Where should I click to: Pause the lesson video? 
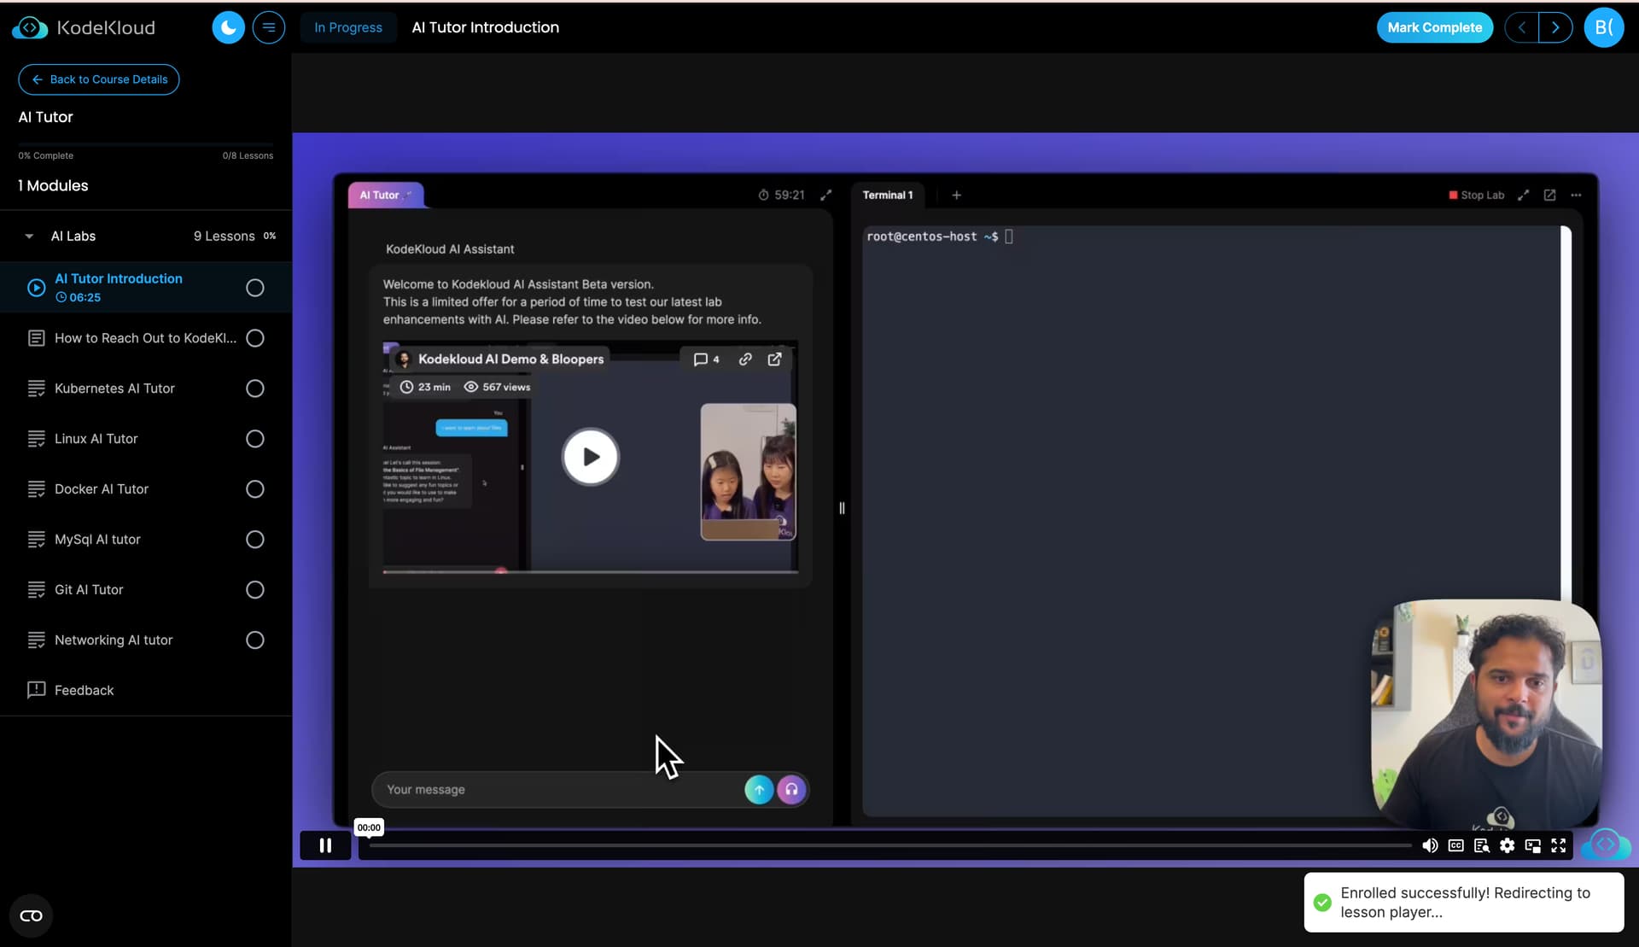click(325, 845)
